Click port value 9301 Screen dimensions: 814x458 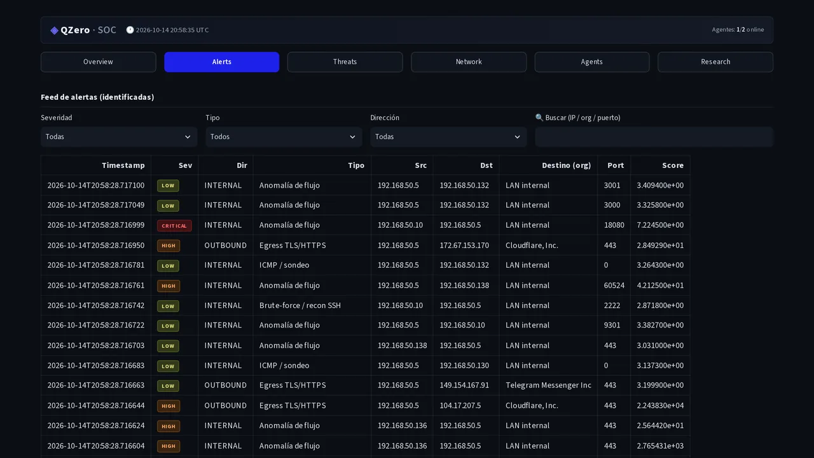pyautogui.click(x=612, y=325)
